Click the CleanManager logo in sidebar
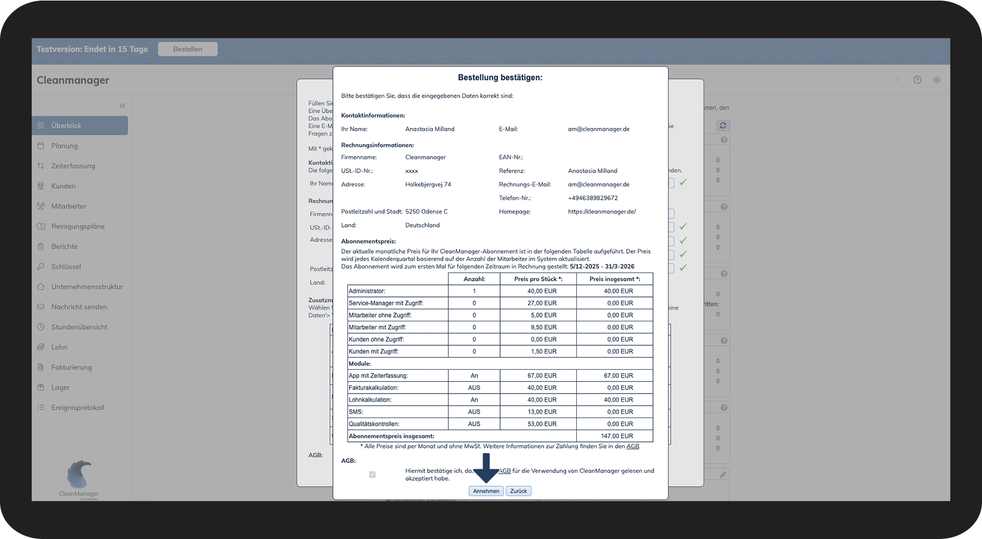Viewport: 982px width, 539px height. coord(79,480)
